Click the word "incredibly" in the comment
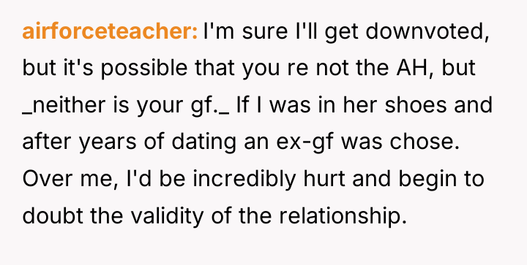Image resolution: width=527 pixels, height=265 pixels. pyautogui.click(x=244, y=179)
